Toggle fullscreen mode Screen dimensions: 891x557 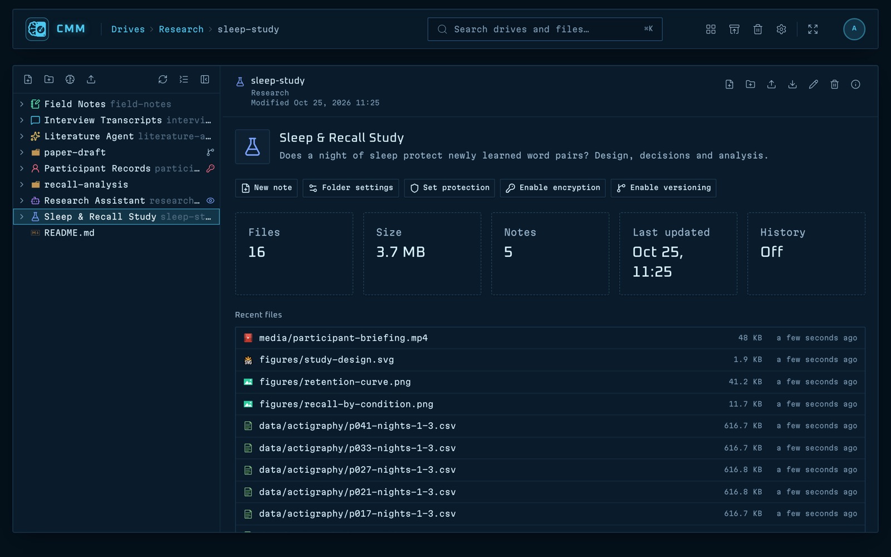pyautogui.click(x=812, y=30)
